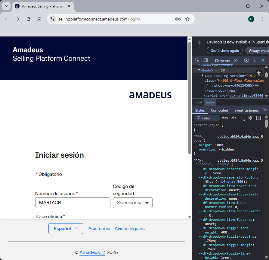Viewport: 269px width, 260px height.
Task: Switch to the DevTools Elements tab
Action: tap(222, 61)
